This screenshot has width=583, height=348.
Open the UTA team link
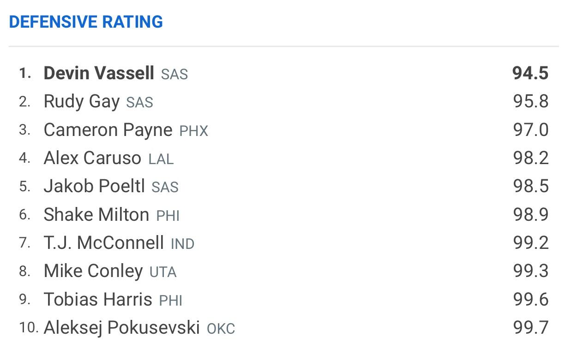tap(163, 272)
